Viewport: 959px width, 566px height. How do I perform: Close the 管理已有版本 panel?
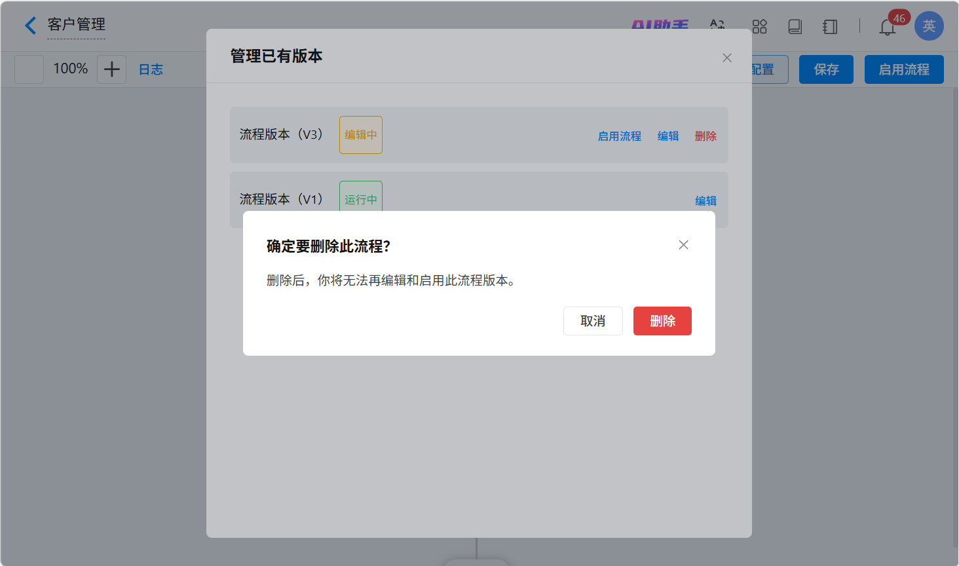pyautogui.click(x=726, y=58)
